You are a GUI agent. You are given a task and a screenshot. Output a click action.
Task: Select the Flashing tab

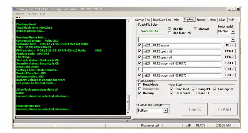click(x=189, y=19)
